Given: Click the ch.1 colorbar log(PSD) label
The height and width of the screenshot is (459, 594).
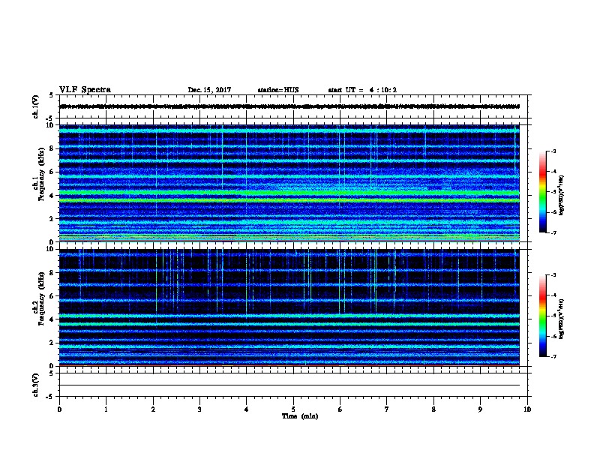Looking at the screenshot, I should point(562,195).
